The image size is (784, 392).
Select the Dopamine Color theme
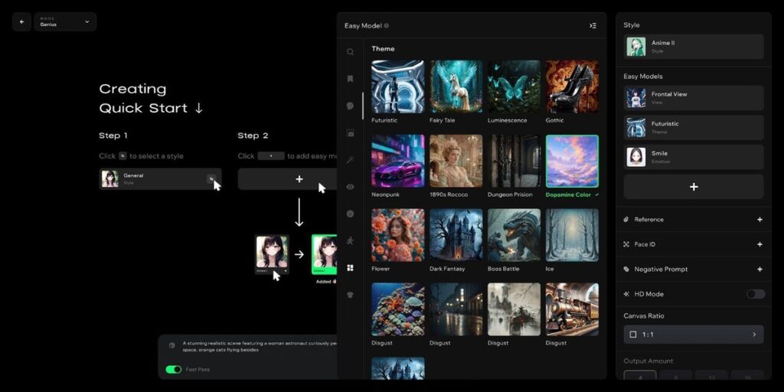tap(571, 162)
